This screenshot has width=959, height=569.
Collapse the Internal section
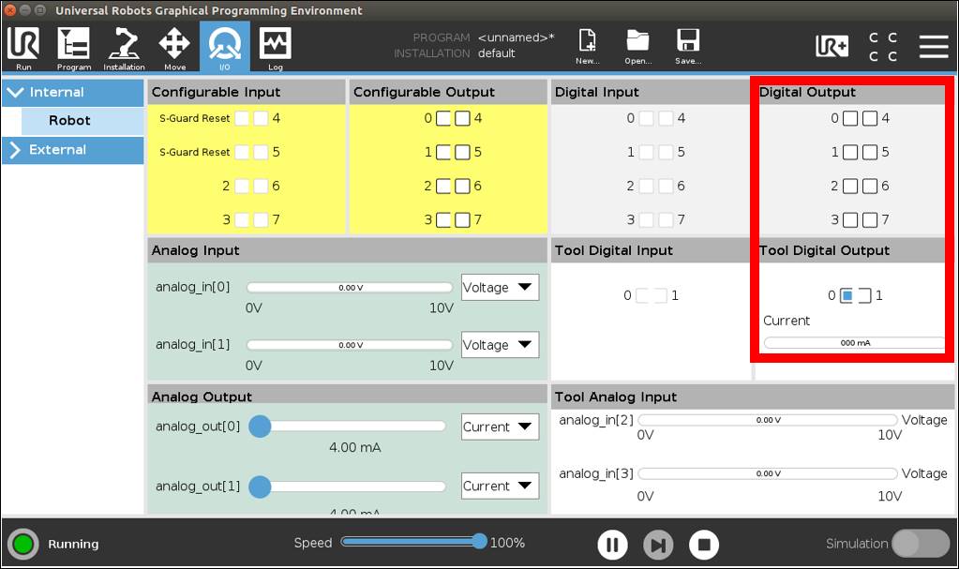pyautogui.click(x=73, y=93)
